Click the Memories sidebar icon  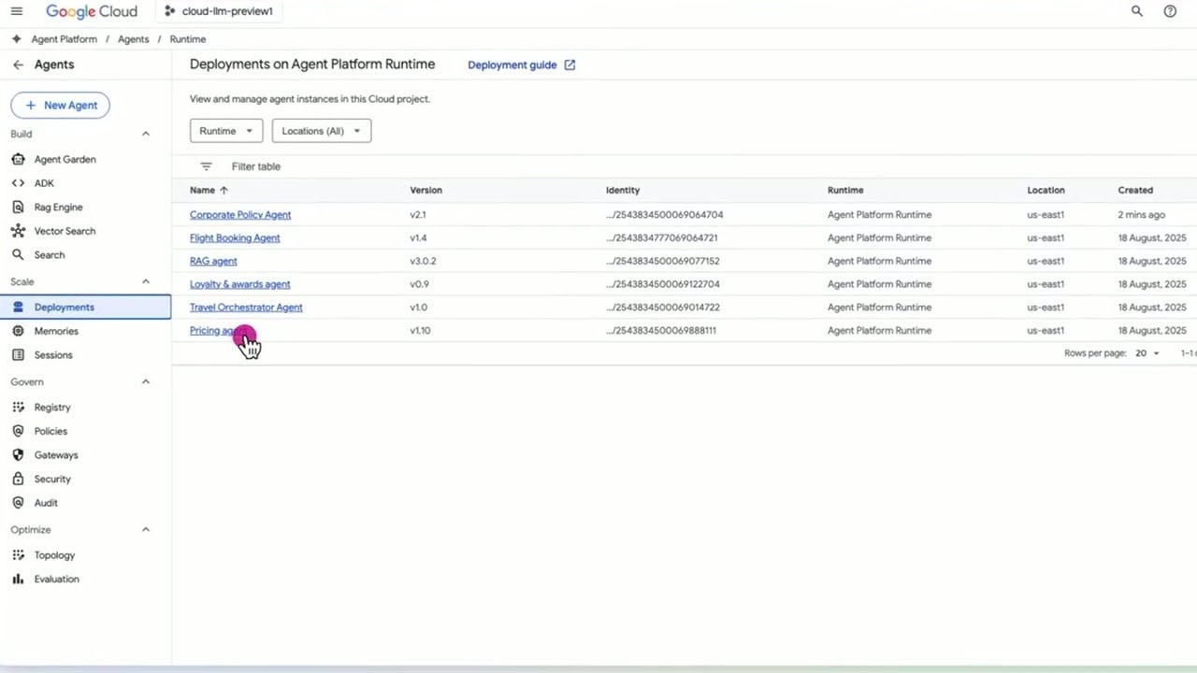click(x=18, y=331)
